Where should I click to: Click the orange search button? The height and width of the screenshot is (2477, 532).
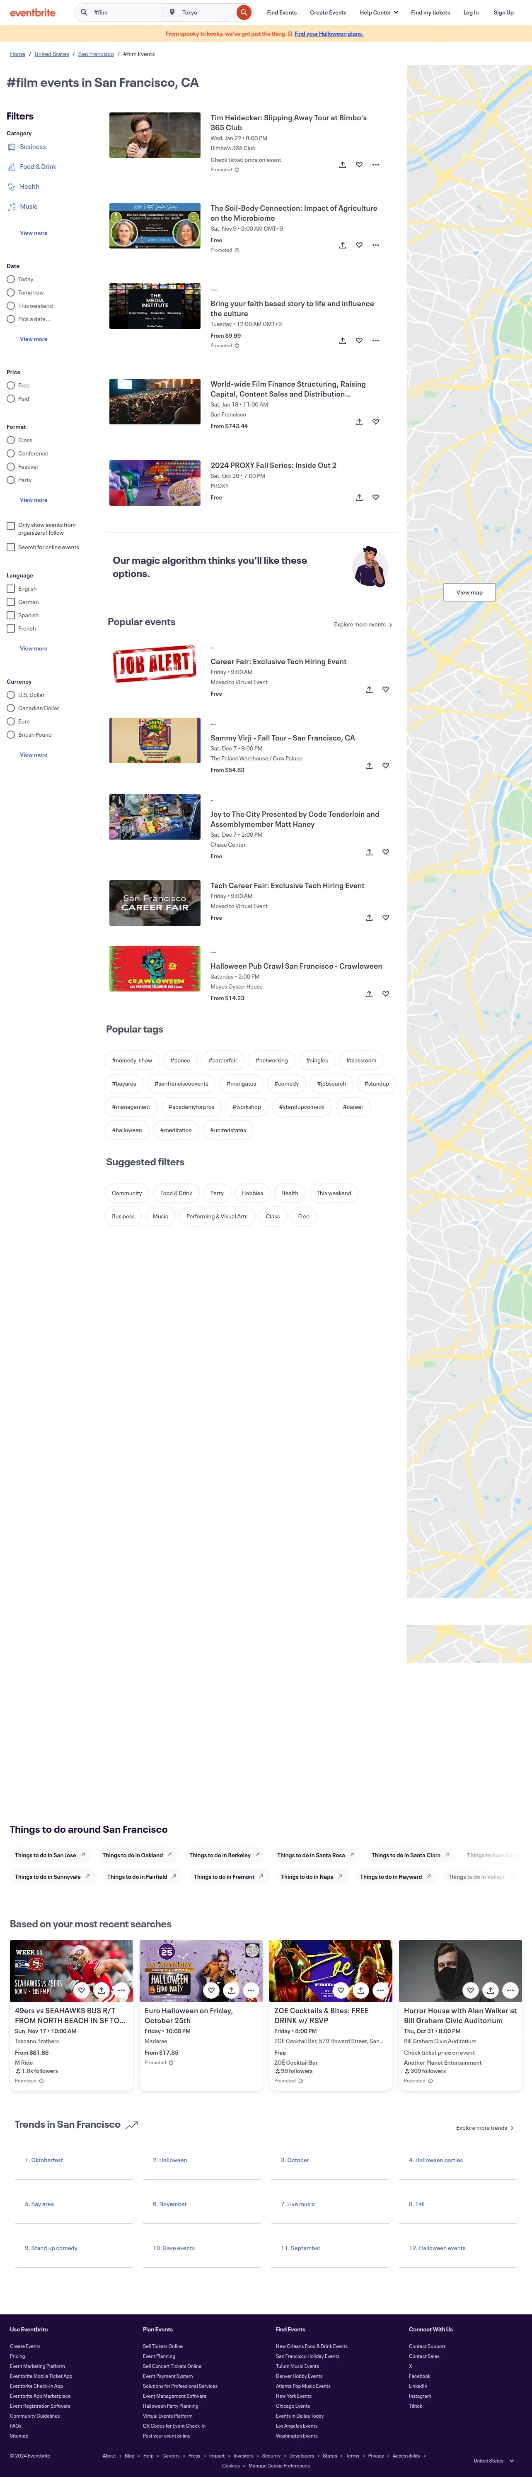pos(244,12)
